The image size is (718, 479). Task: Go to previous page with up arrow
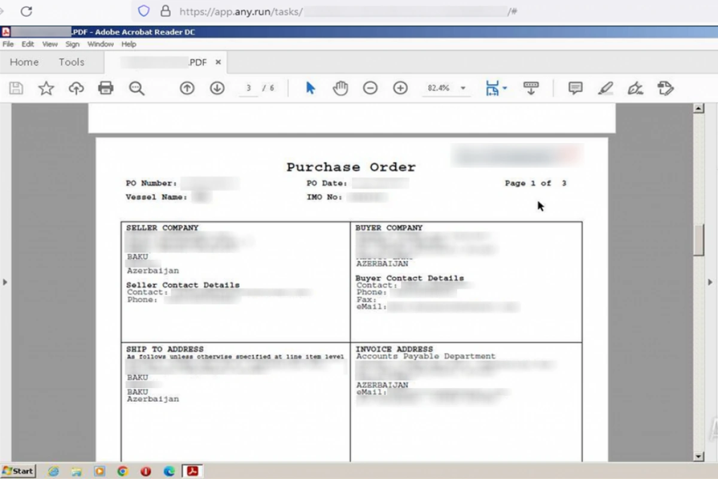coord(187,89)
